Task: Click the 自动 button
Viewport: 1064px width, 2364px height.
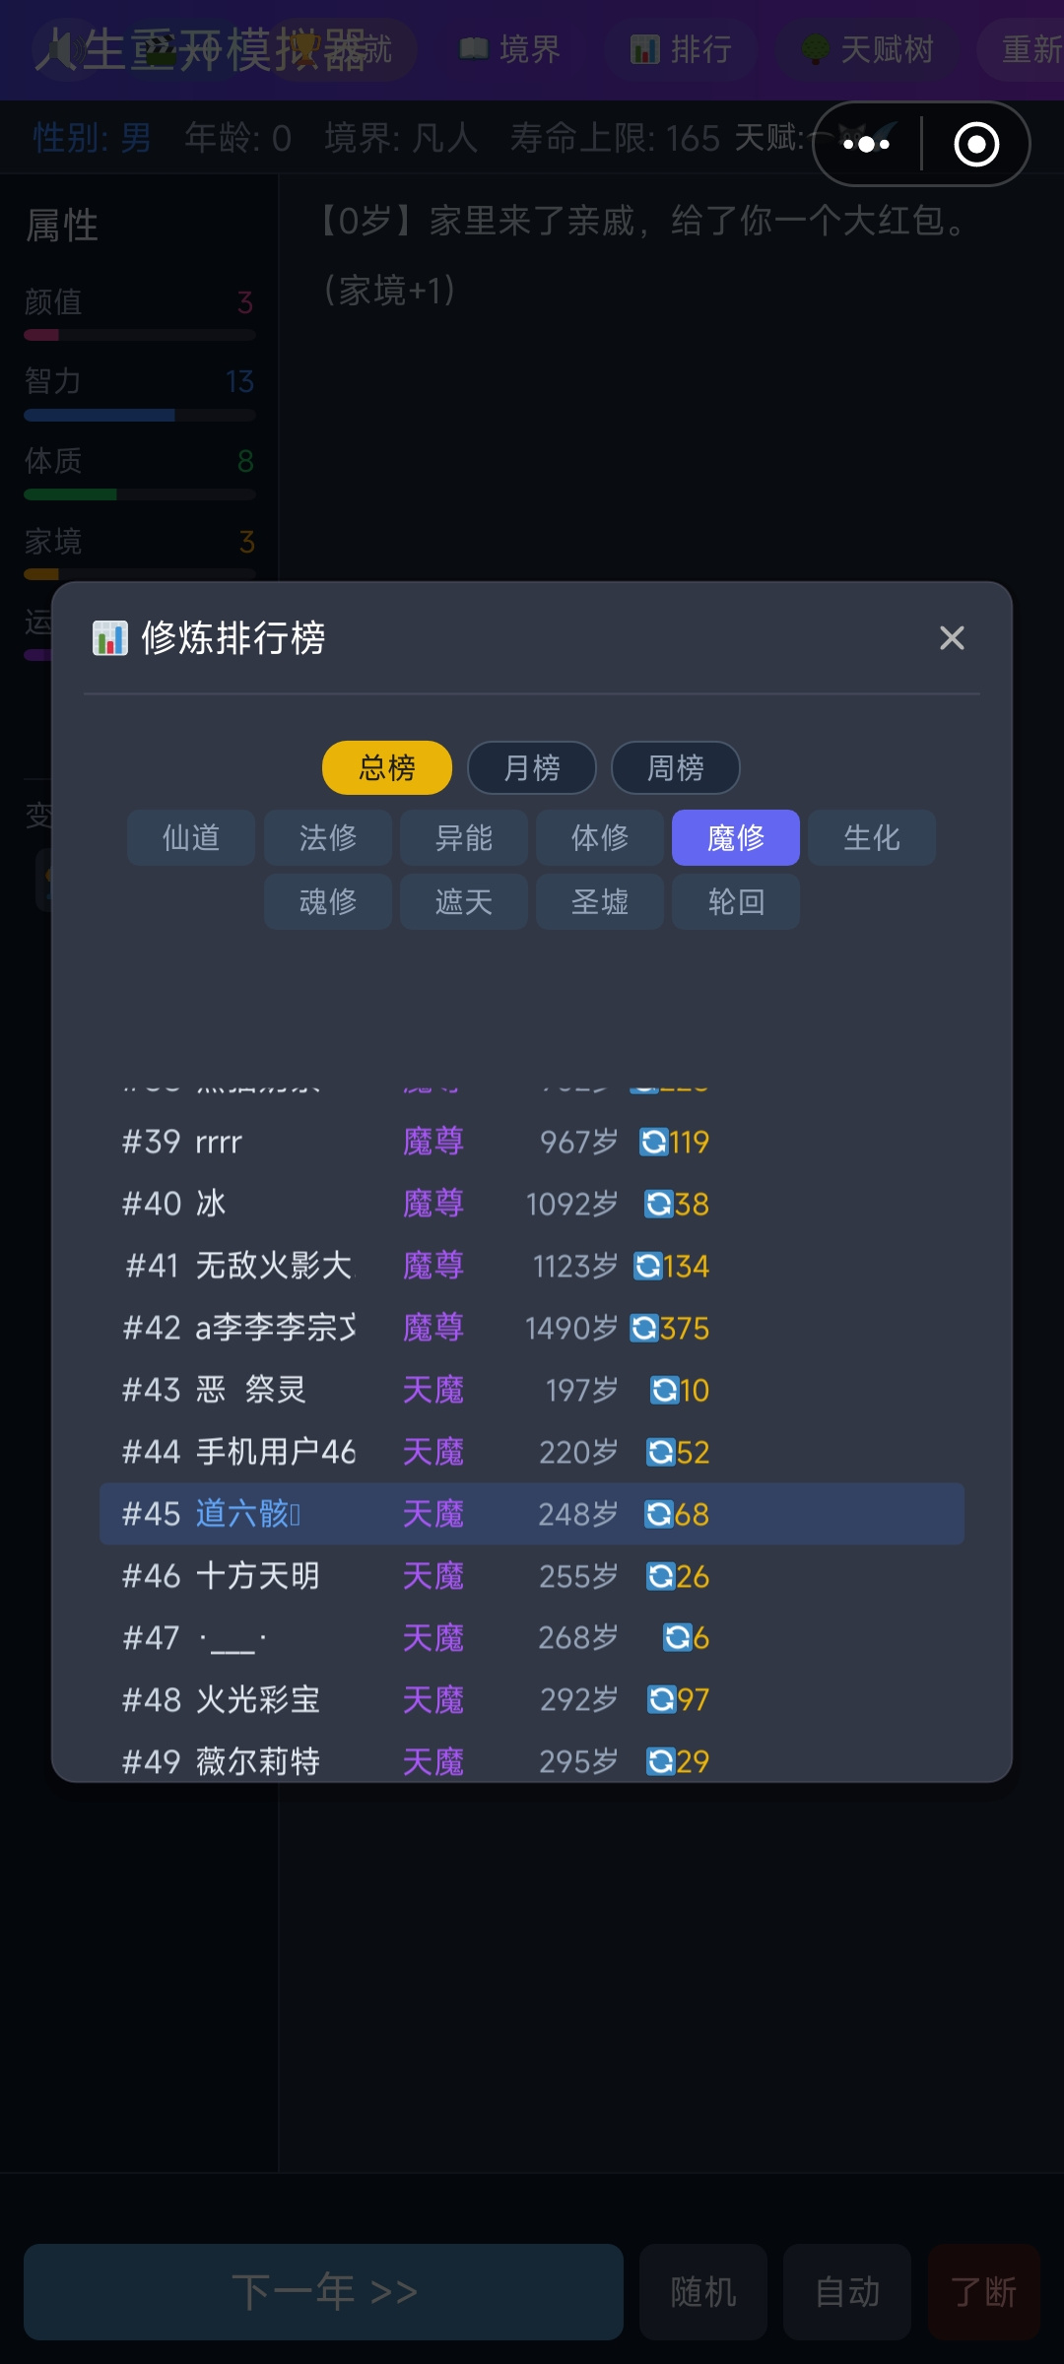Action: coord(847,2292)
